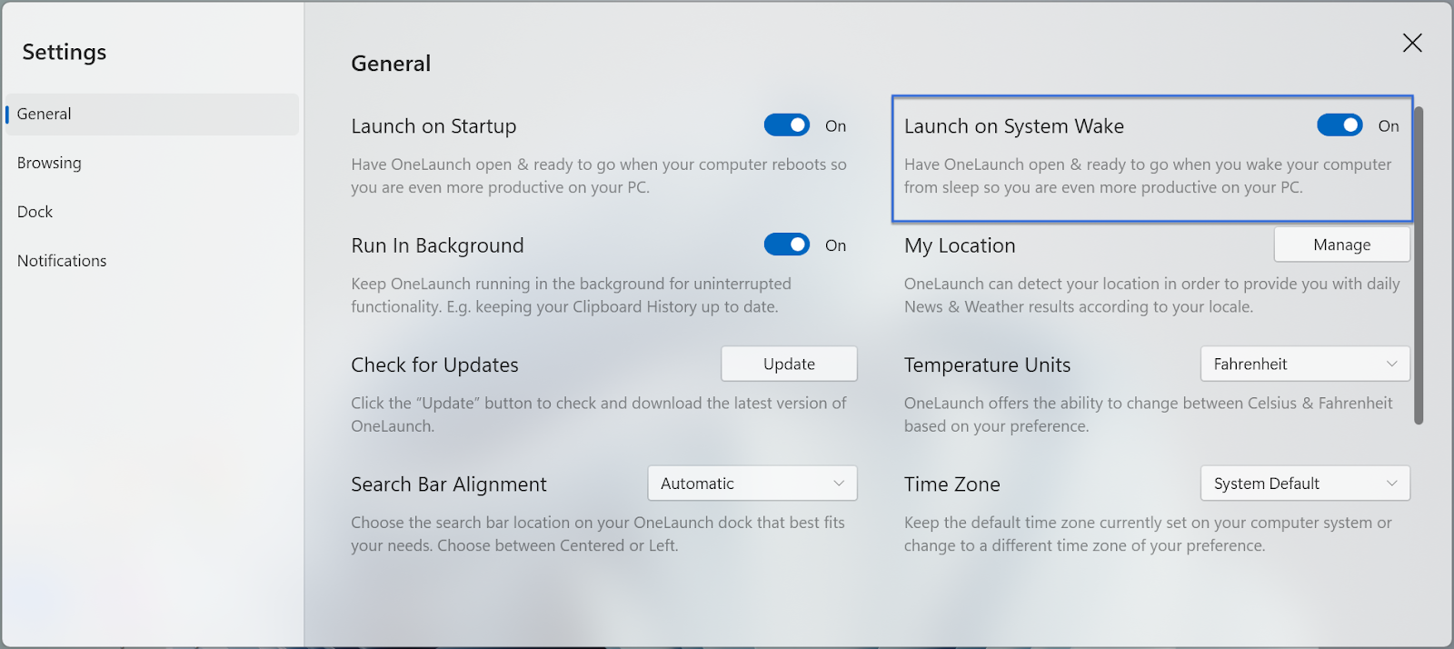Click the General page heading

click(391, 64)
